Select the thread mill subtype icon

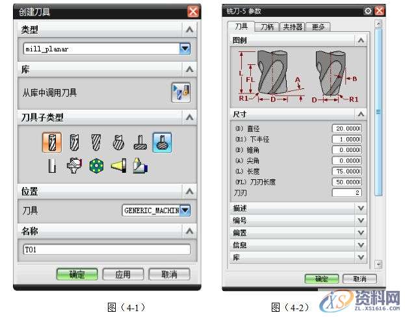point(52,166)
